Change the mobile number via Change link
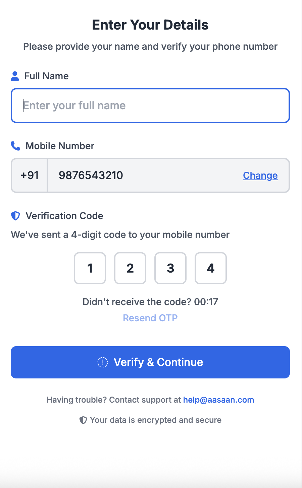The height and width of the screenshot is (488, 302). pyautogui.click(x=260, y=175)
